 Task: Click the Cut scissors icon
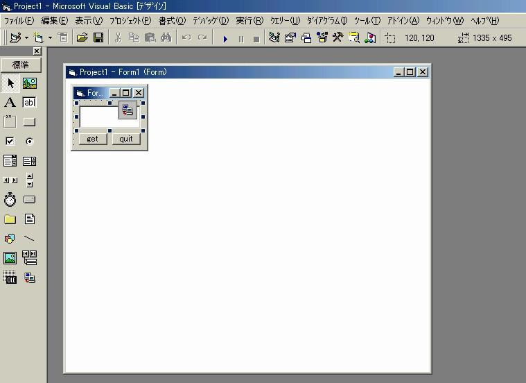point(118,37)
